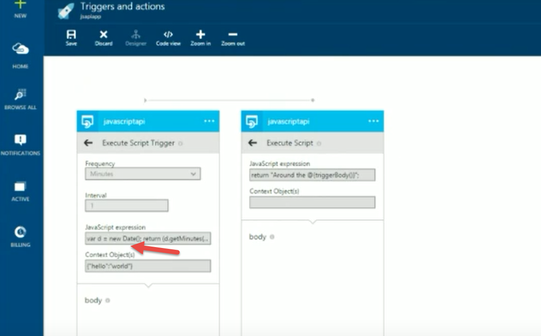Viewport: 541px width, 336px height.
Task: Click the Zoom out minus icon
Action: (233, 35)
